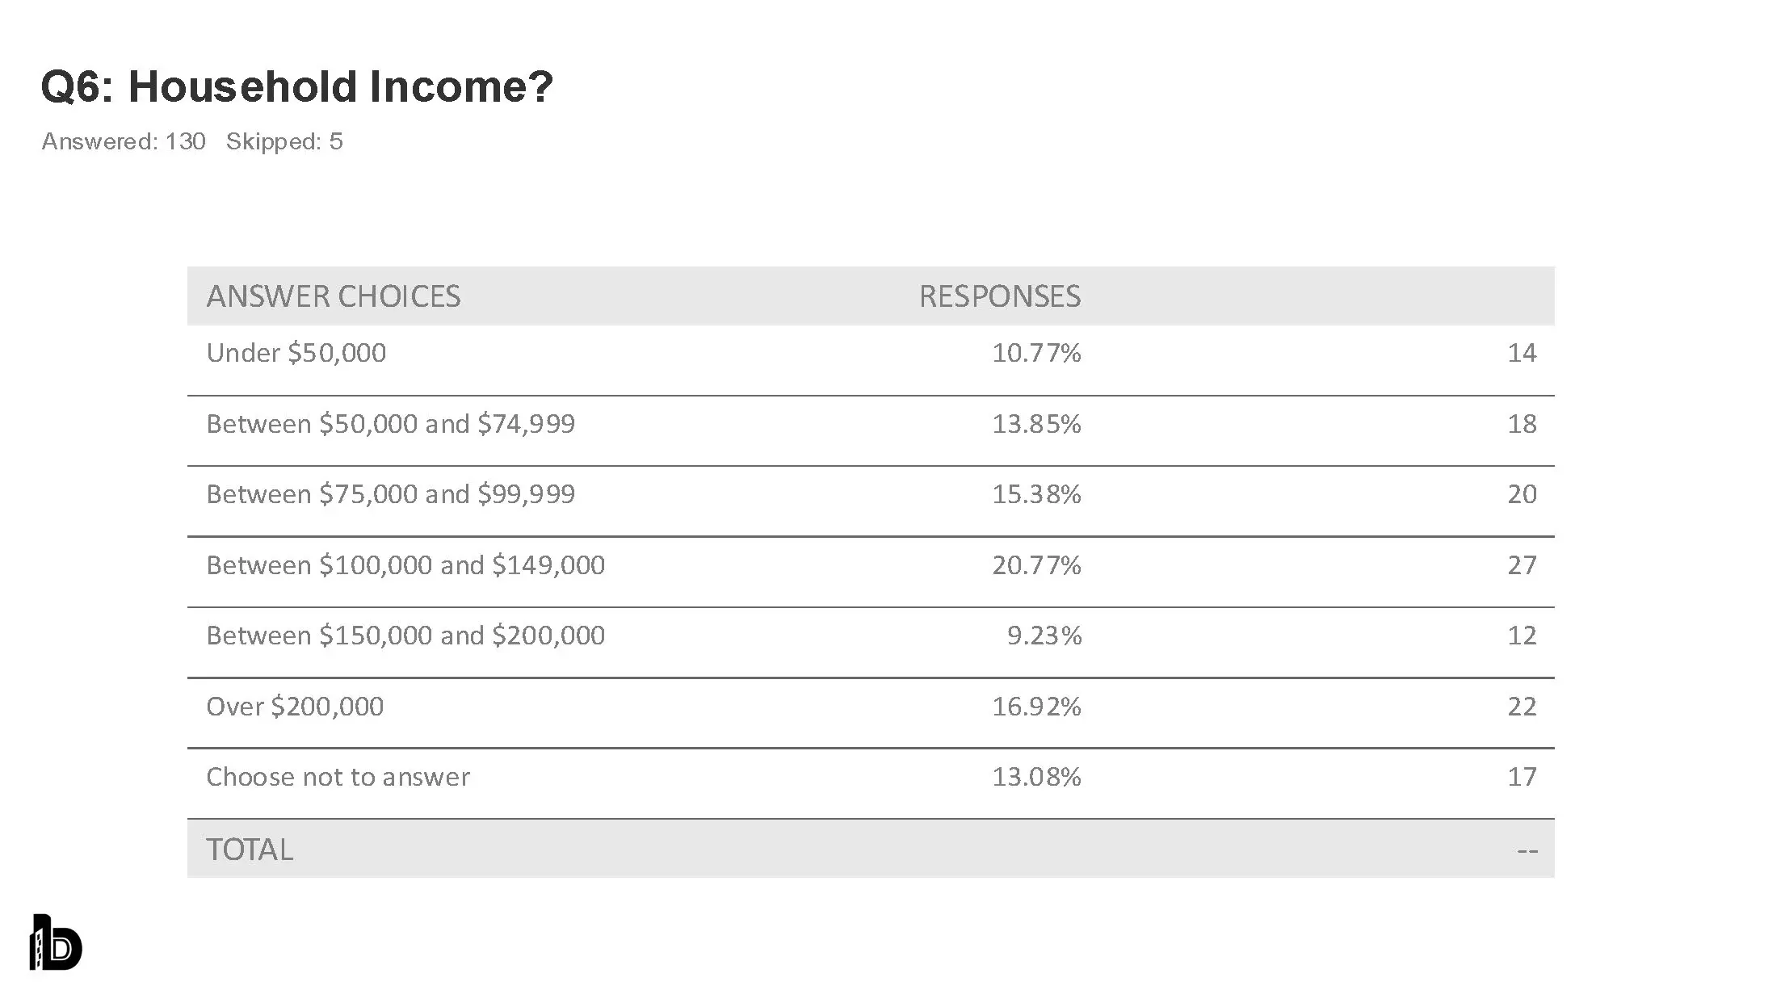Click the TOTAL row label

[x=250, y=850]
